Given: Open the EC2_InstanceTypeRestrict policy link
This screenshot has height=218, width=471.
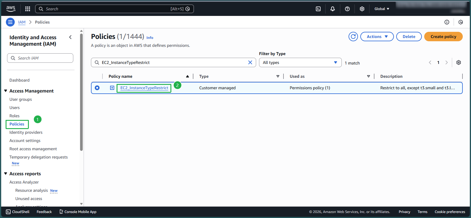Looking at the screenshot, I should (144, 88).
